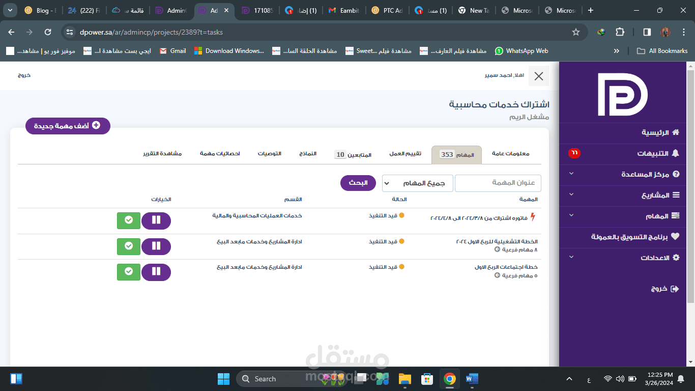Open Microsoft Store from taskbar
This screenshot has height=391, width=695.
427,379
